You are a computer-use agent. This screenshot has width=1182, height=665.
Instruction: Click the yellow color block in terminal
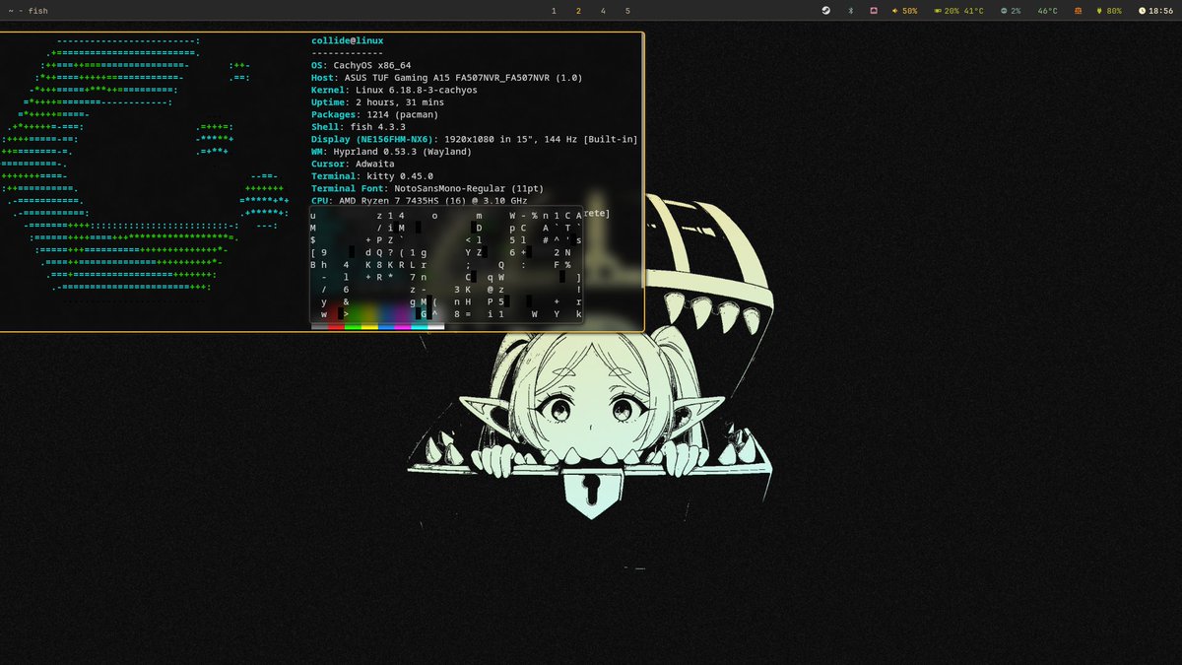coord(369,326)
